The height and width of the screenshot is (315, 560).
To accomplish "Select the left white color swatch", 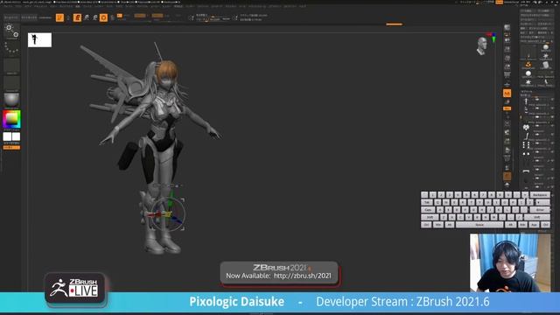I will pyautogui.click(x=7, y=136).
